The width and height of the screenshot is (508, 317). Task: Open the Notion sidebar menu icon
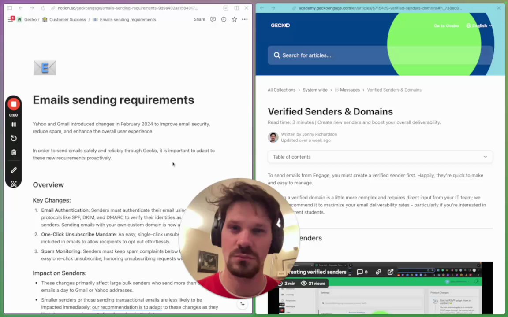coord(11,20)
